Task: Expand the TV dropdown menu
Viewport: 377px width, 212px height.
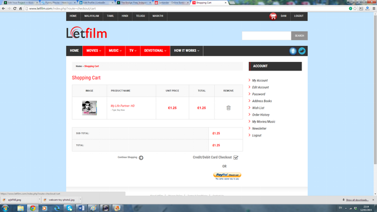Action: pos(132,51)
